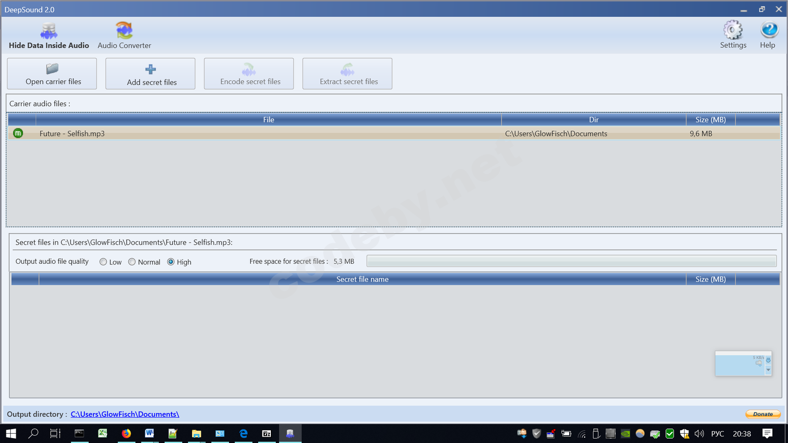Launch Microsoft Edge from the taskbar
Image resolution: width=788 pixels, height=443 pixels.
(243, 434)
